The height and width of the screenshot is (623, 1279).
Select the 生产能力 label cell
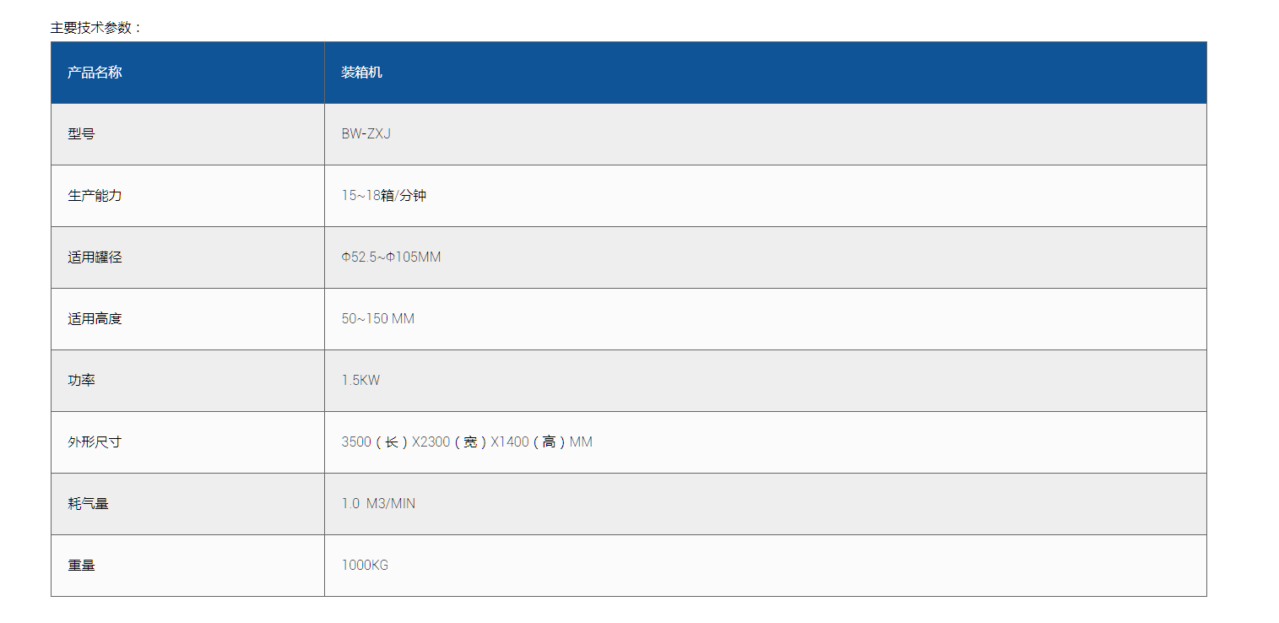coord(95,196)
